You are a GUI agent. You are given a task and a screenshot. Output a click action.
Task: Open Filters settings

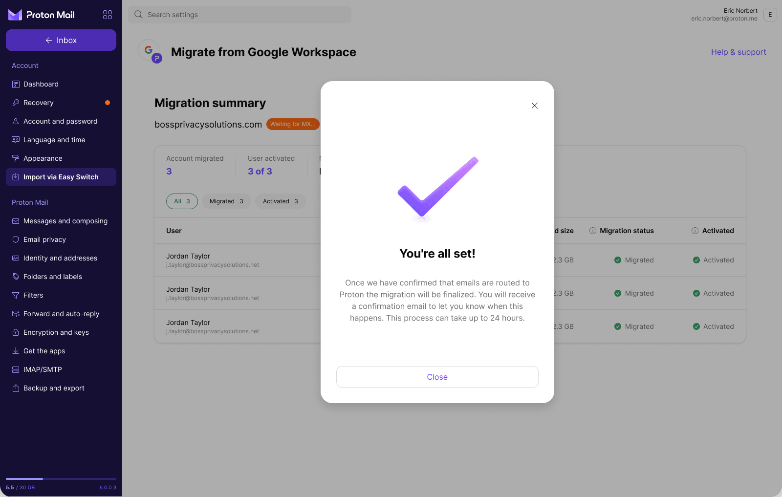click(61, 295)
